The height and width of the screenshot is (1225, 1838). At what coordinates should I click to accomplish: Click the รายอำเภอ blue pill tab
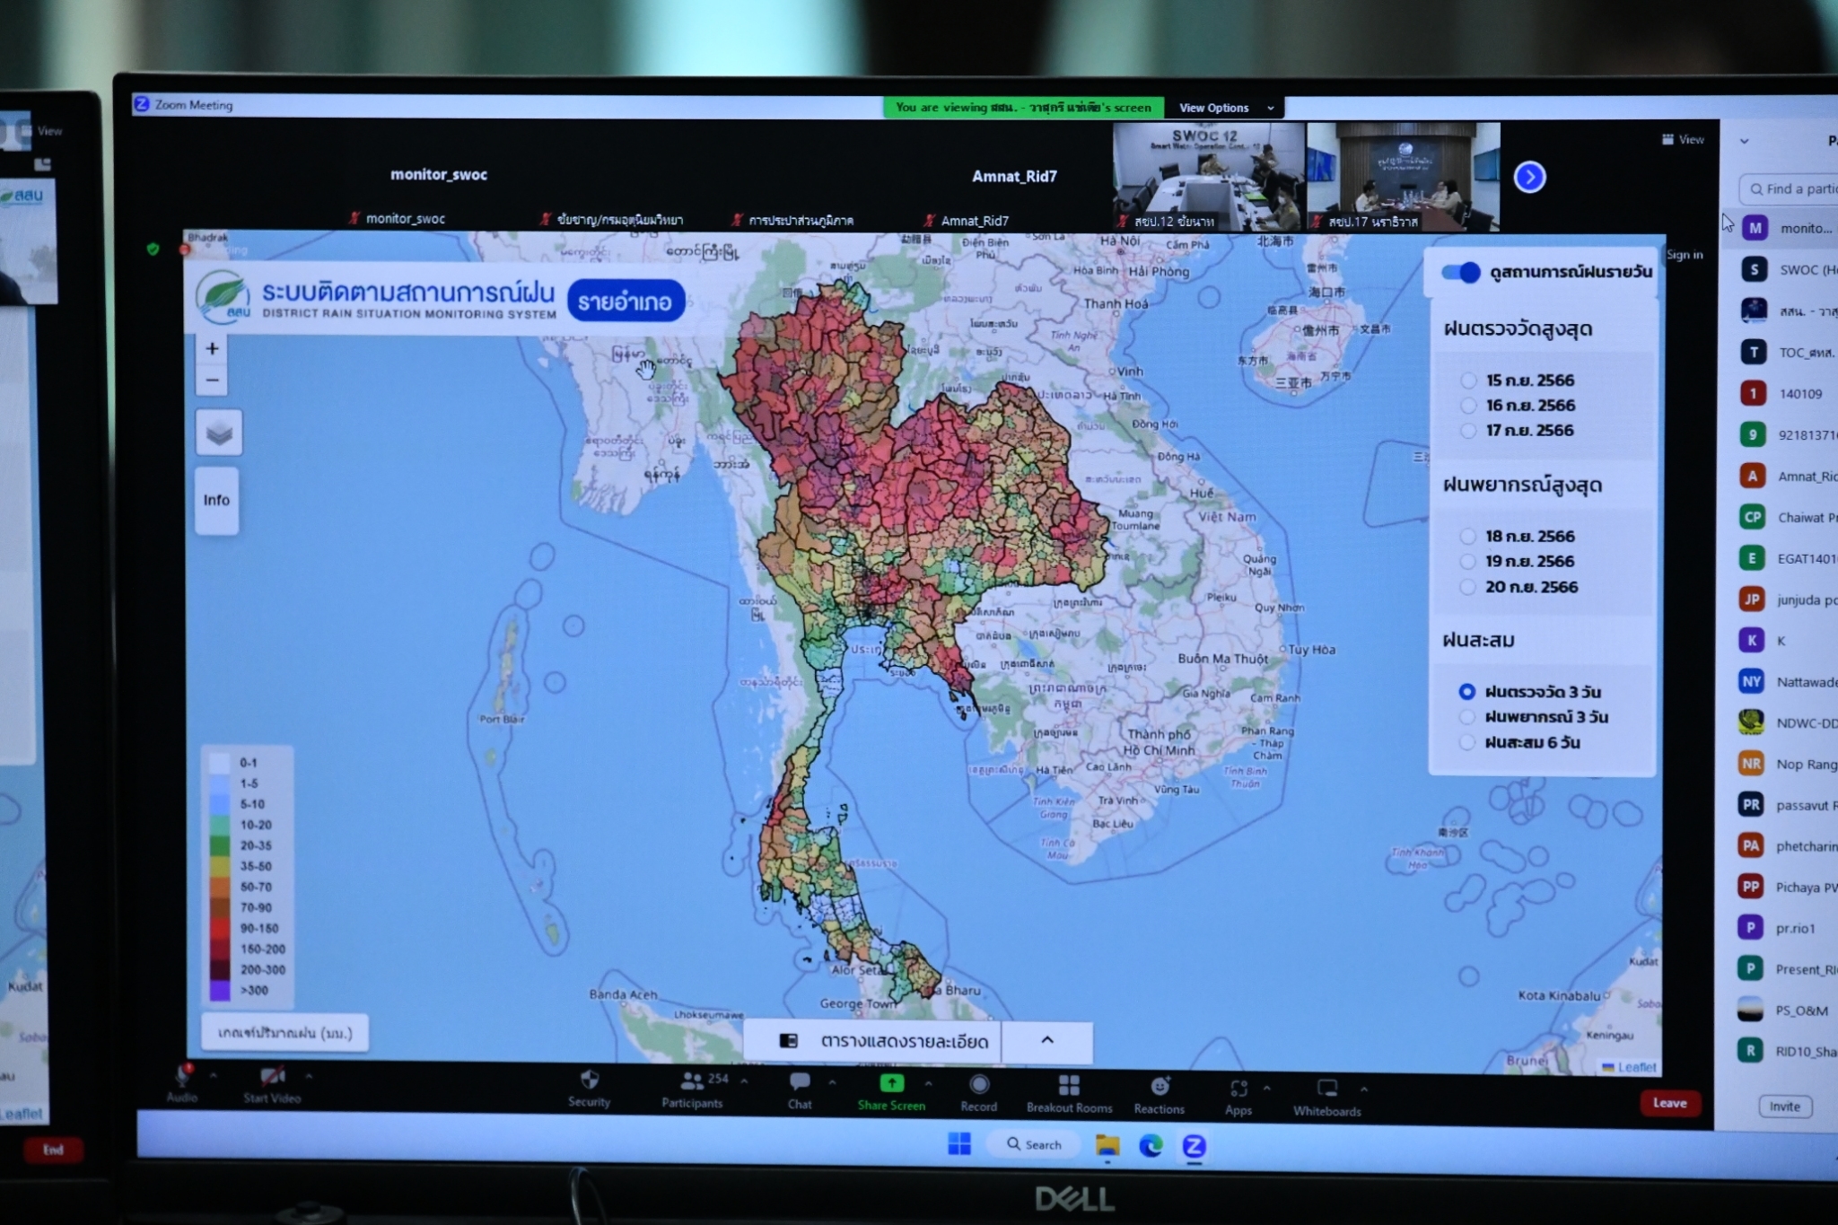pos(626,302)
